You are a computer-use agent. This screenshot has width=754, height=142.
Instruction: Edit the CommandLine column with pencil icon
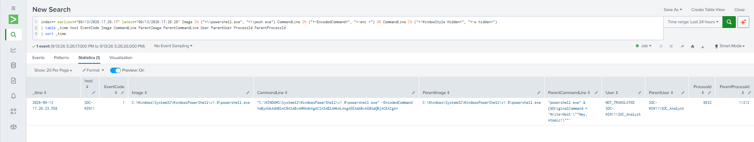(413, 93)
